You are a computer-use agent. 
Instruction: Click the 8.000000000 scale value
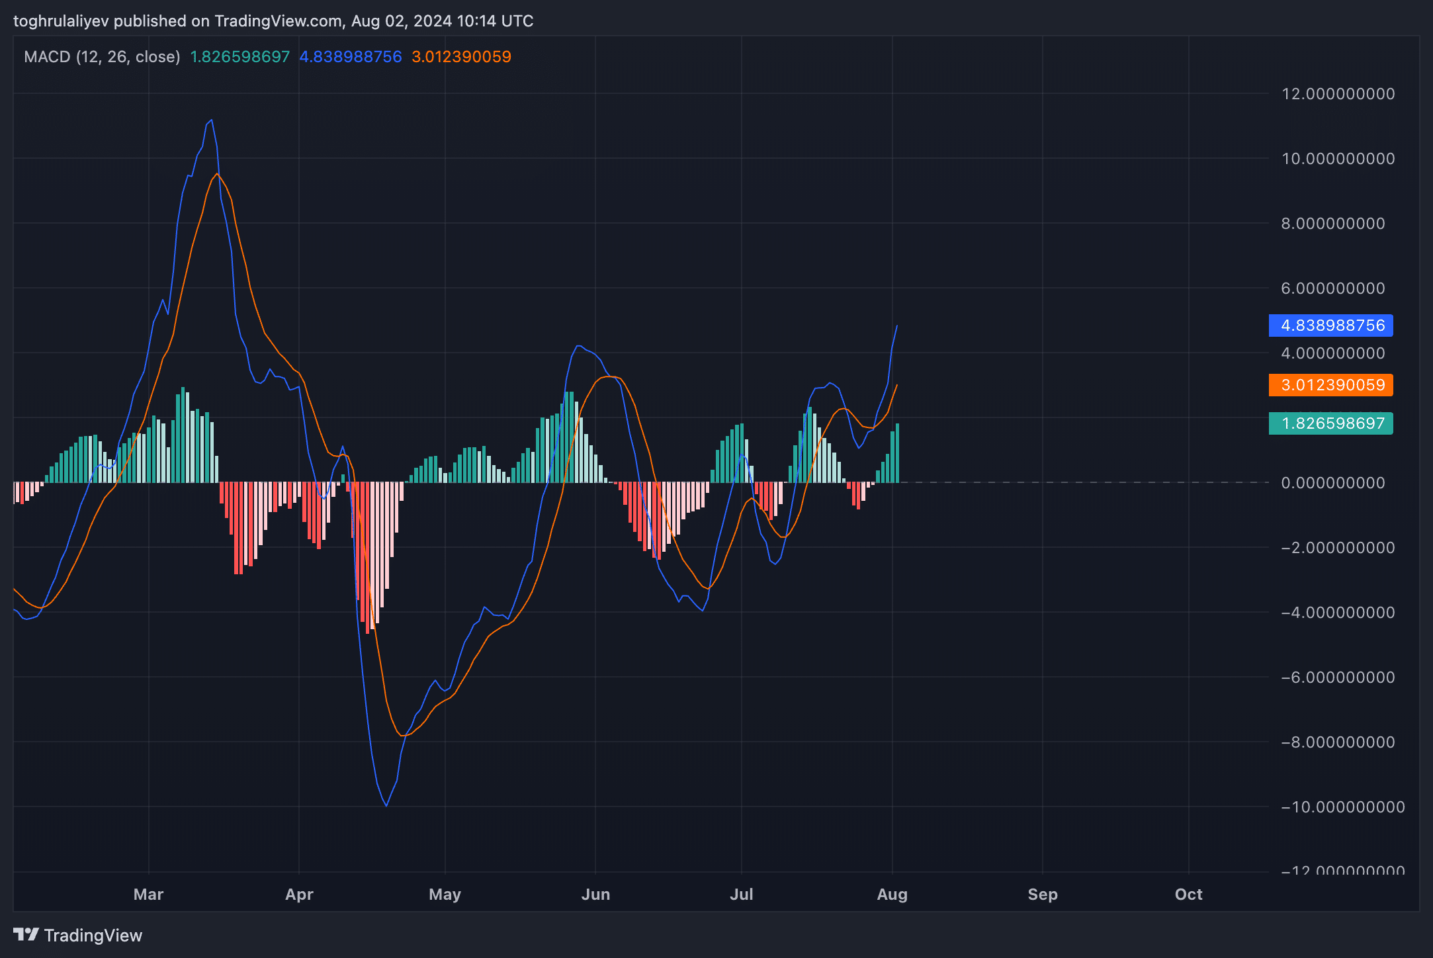(x=1333, y=224)
